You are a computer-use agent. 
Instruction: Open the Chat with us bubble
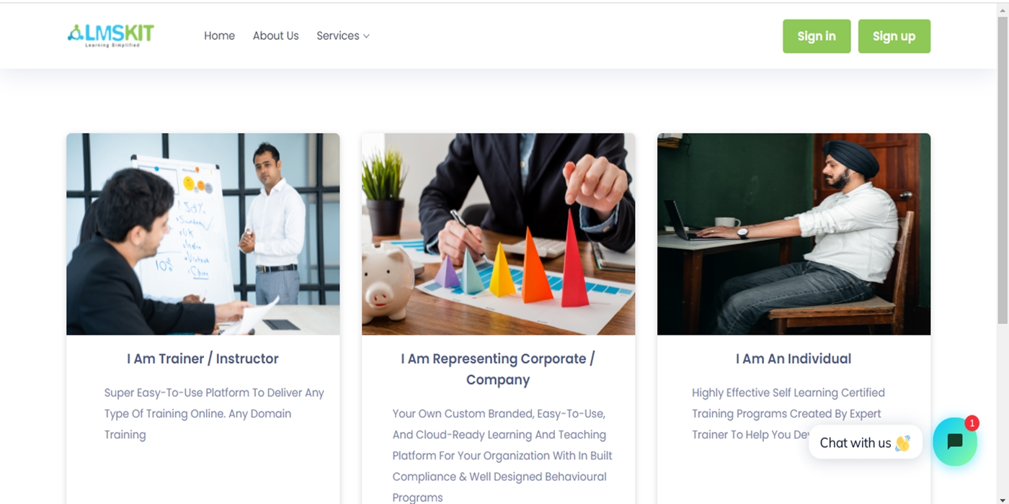865,442
